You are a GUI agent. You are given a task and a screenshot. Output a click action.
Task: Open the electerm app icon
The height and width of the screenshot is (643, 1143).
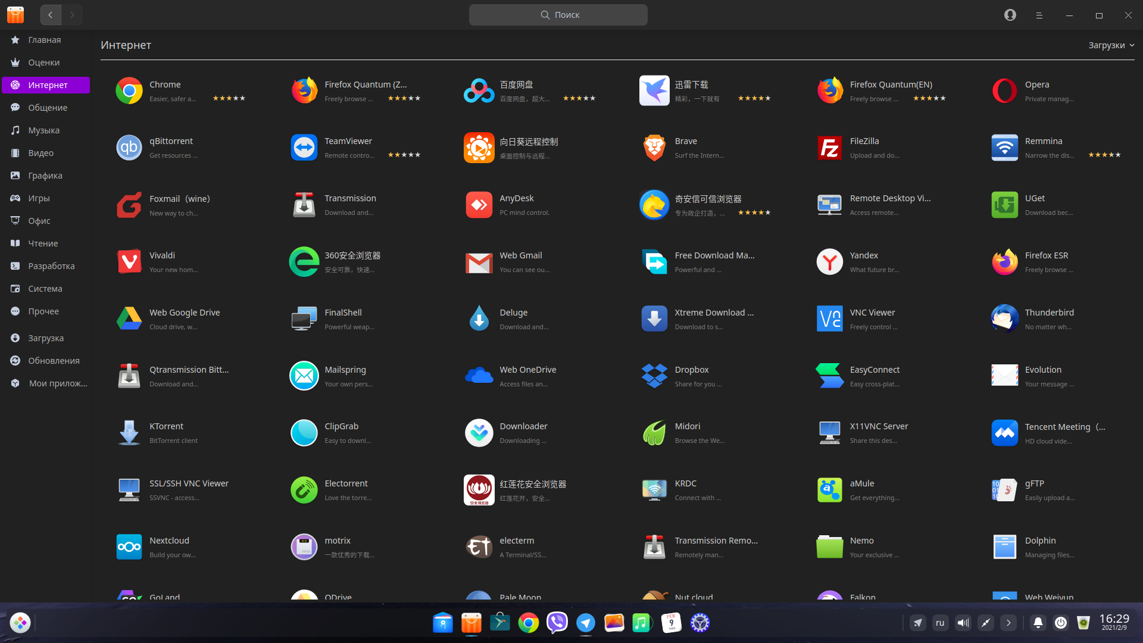point(479,547)
